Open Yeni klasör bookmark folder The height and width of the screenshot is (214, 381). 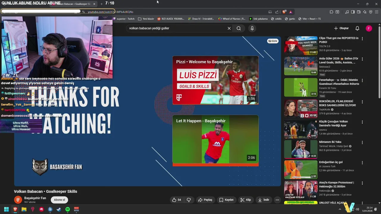click(146, 19)
